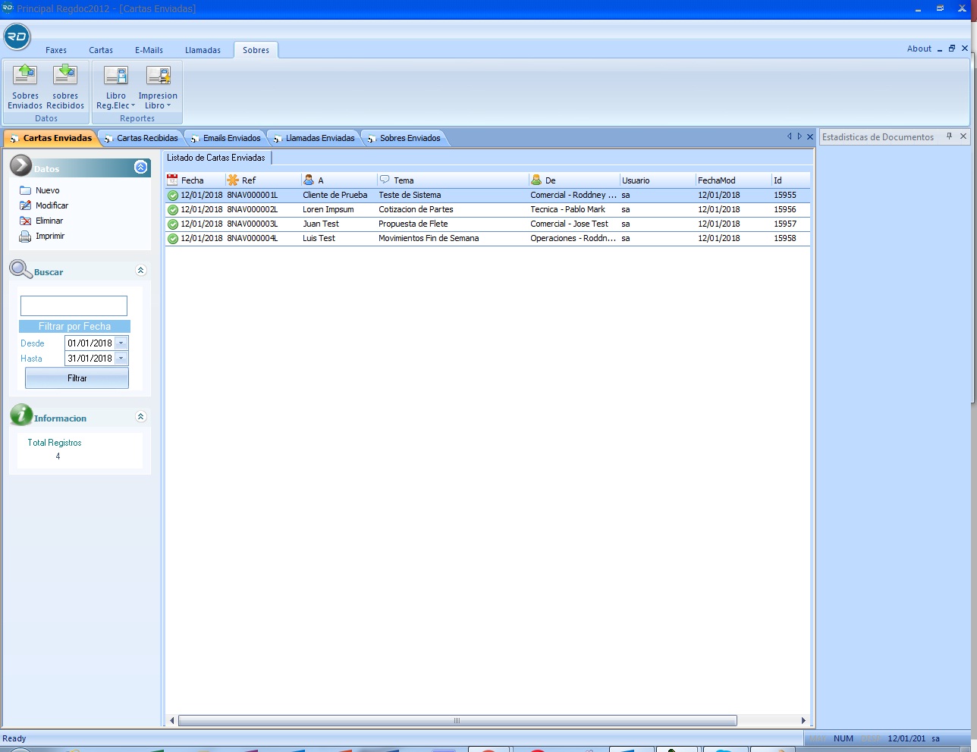
Task: Focus the Buscar search text field
Action: (x=74, y=305)
